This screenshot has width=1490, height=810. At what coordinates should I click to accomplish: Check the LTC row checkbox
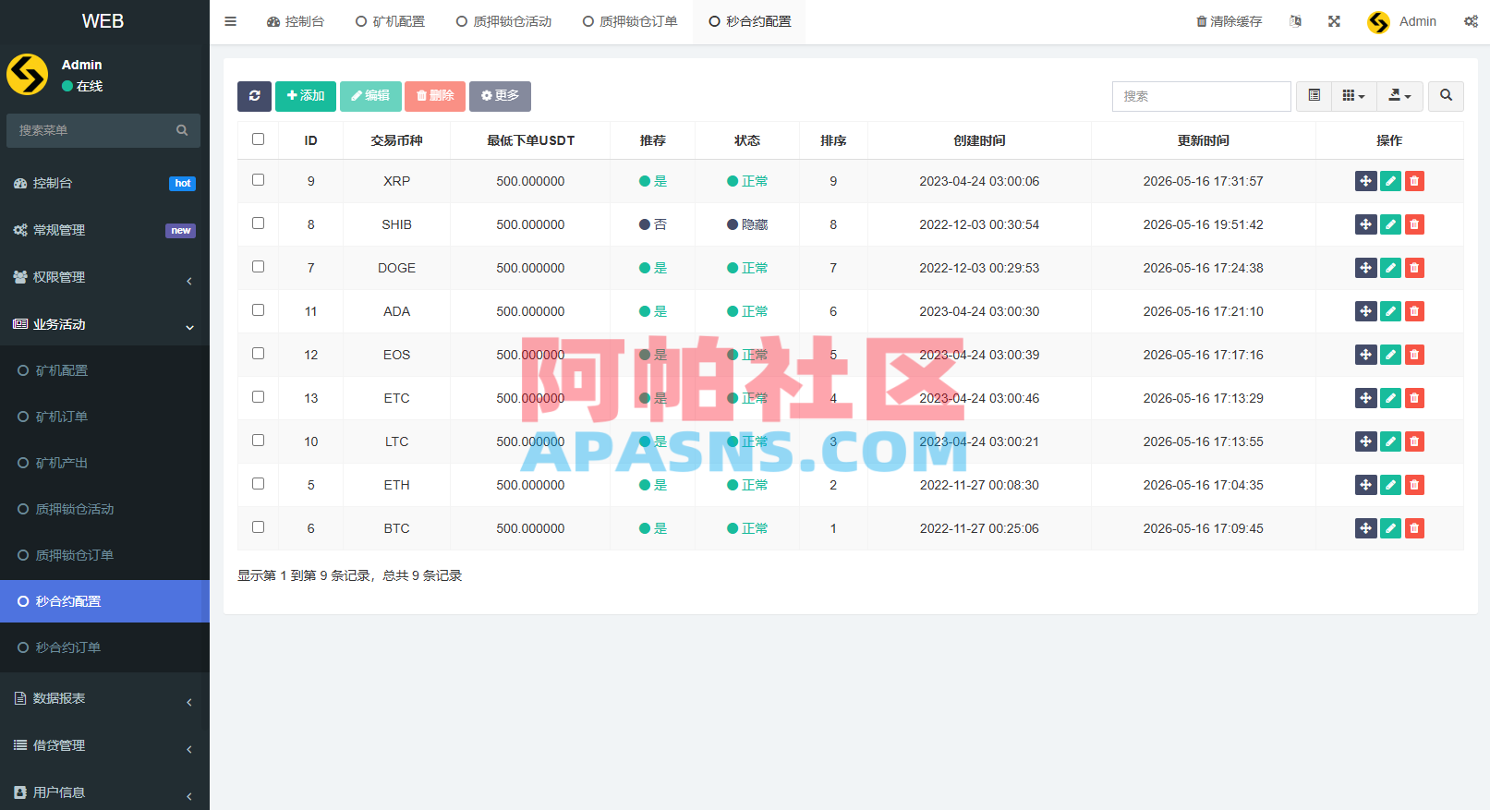pos(258,441)
